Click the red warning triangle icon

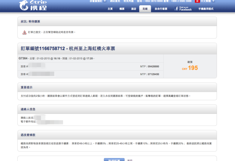coord(25,32)
